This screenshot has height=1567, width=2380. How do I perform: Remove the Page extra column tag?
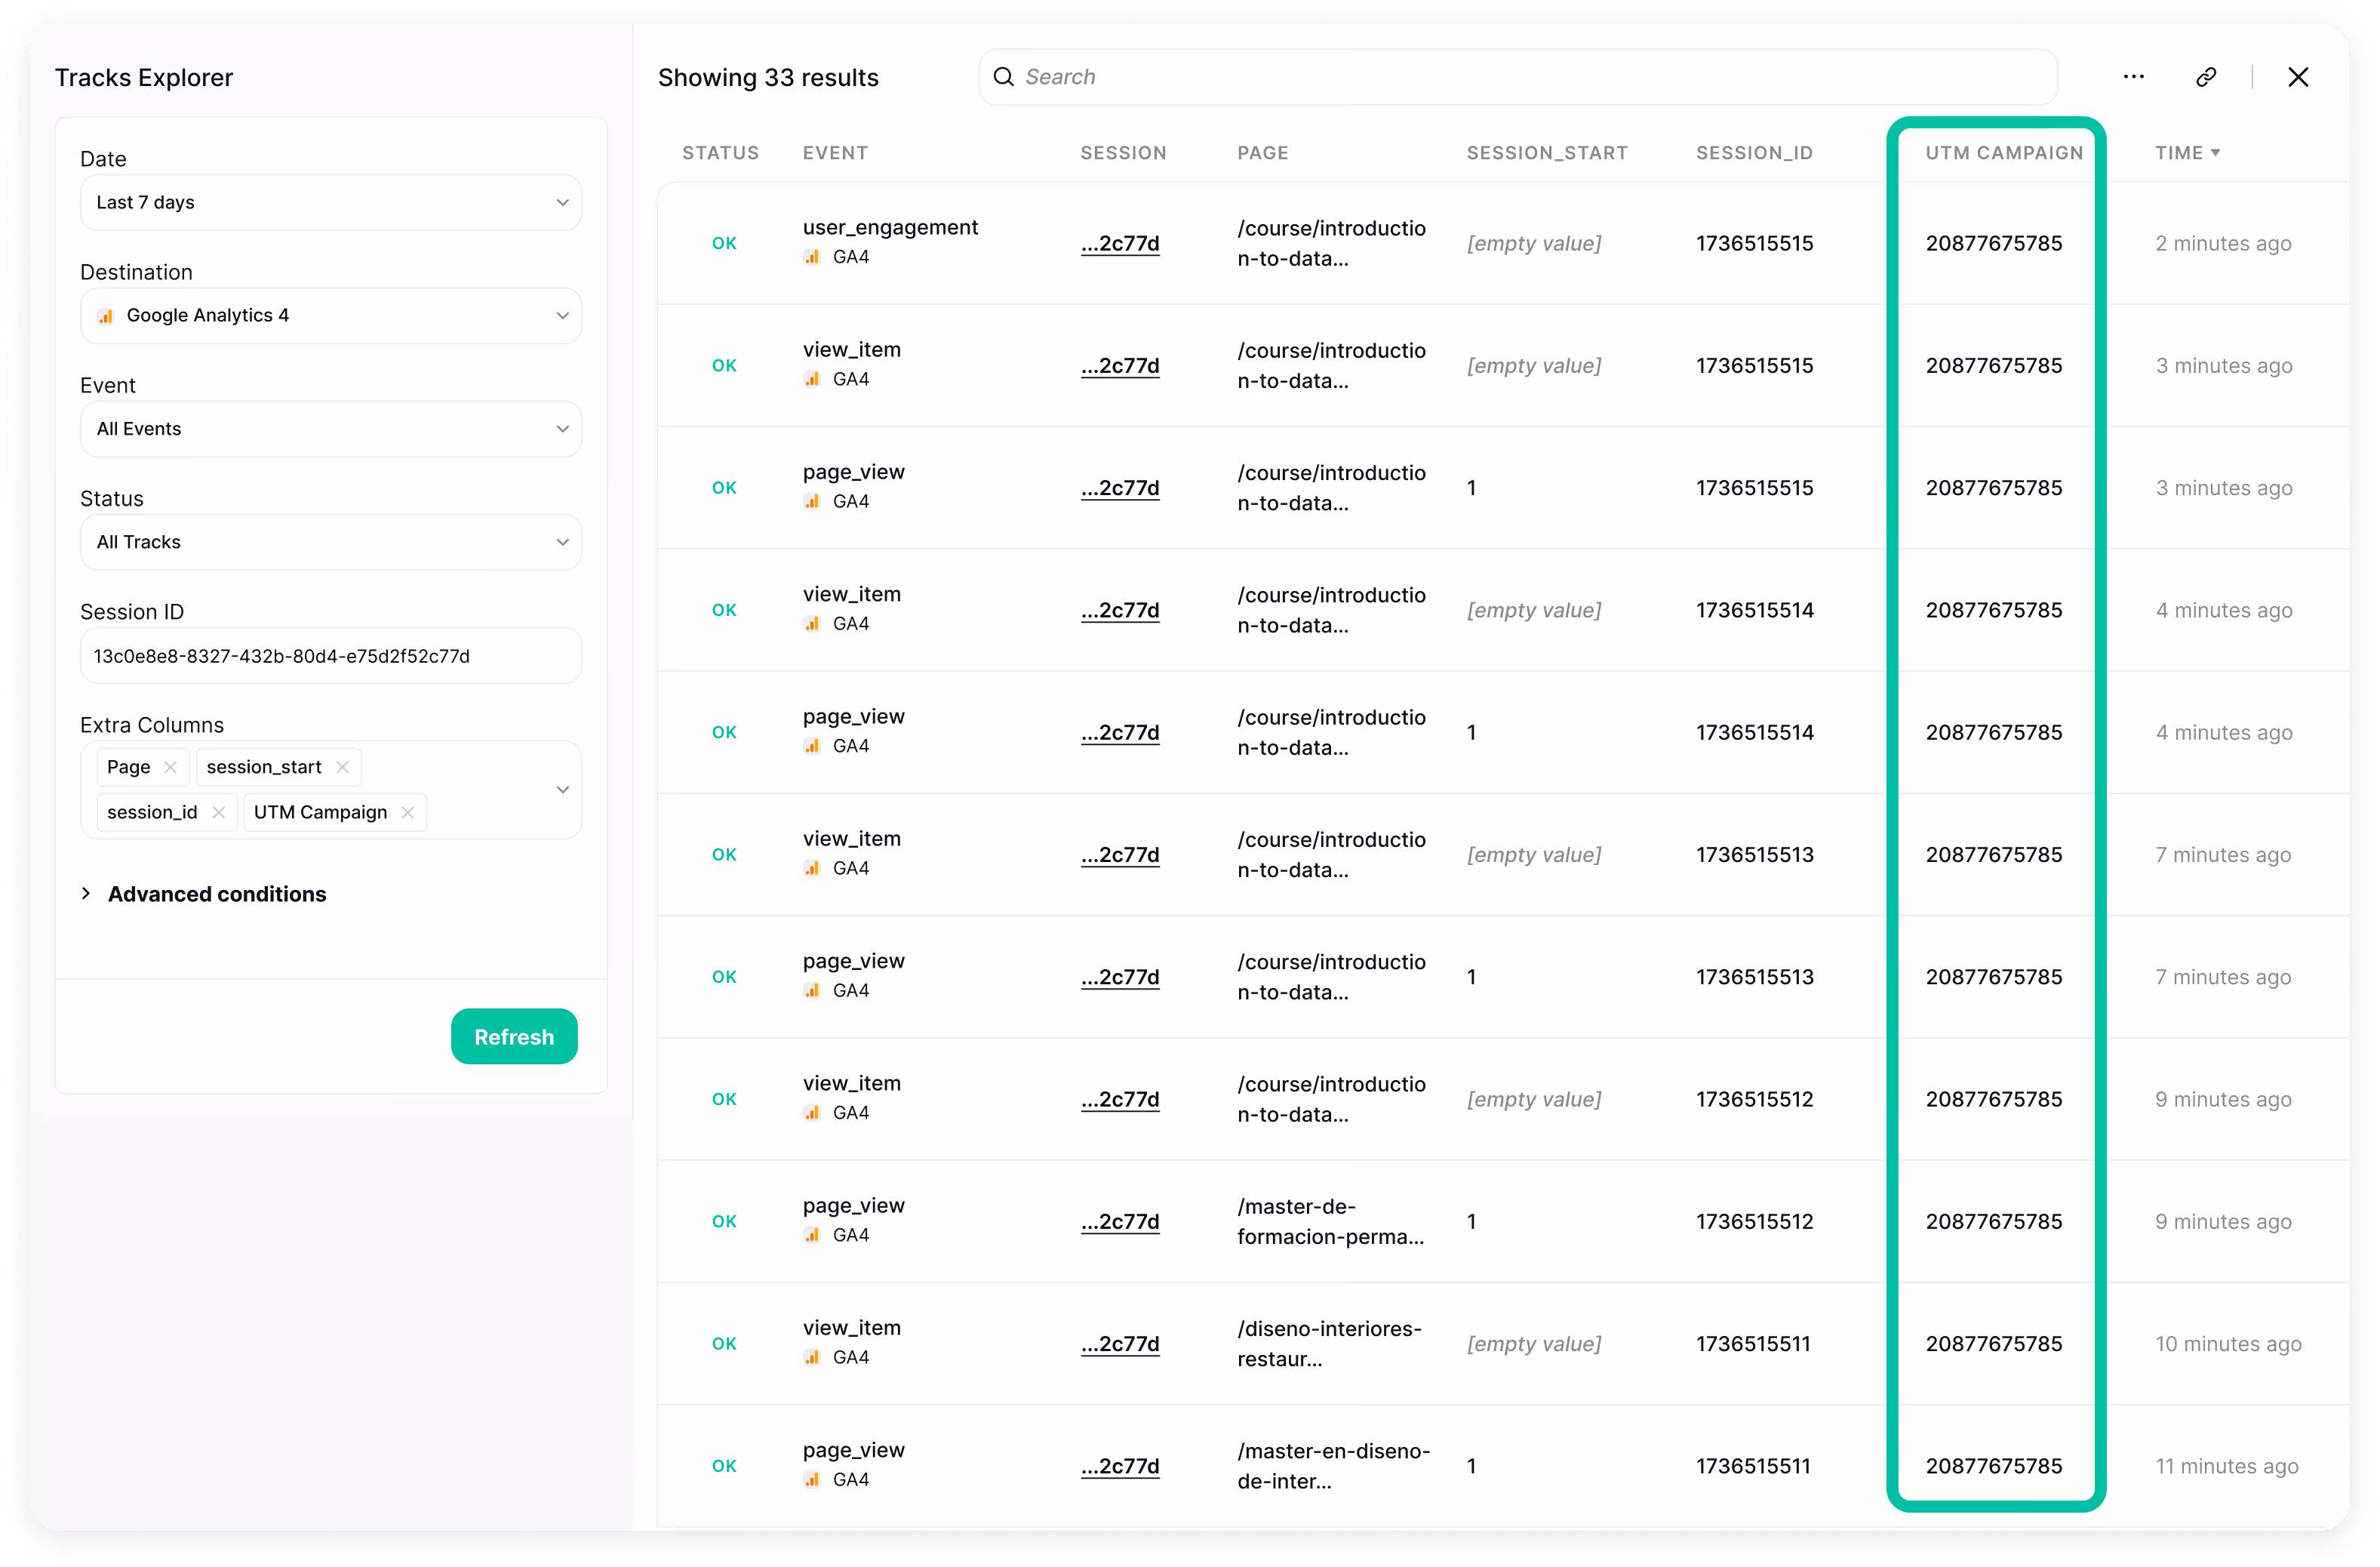pos(171,767)
